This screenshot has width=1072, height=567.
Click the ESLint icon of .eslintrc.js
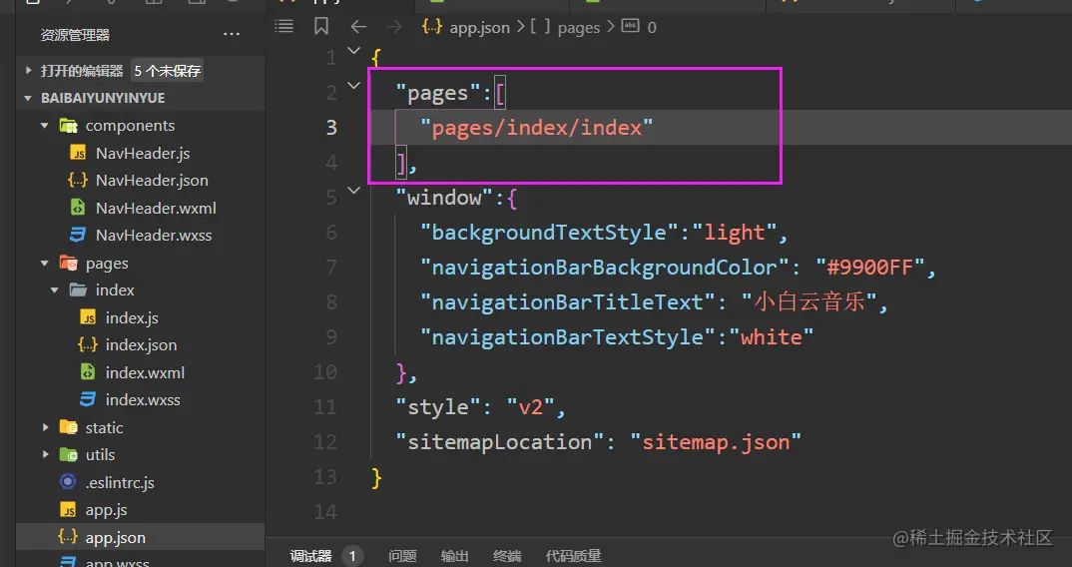tap(68, 481)
